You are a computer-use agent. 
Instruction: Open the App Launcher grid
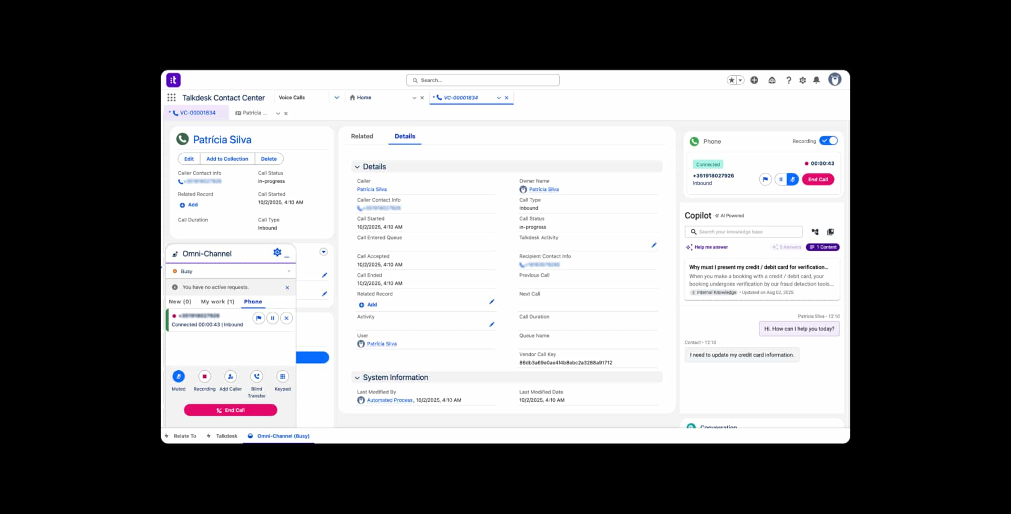(x=171, y=97)
